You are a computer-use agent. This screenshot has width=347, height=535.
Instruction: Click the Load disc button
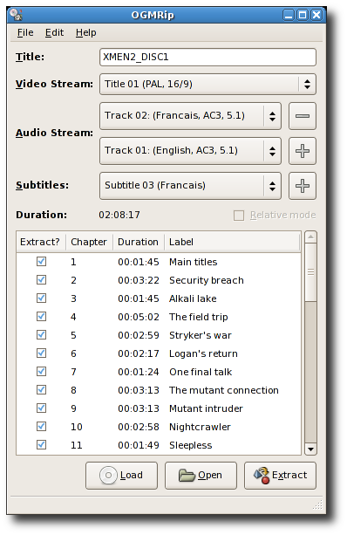click(121, 476)
